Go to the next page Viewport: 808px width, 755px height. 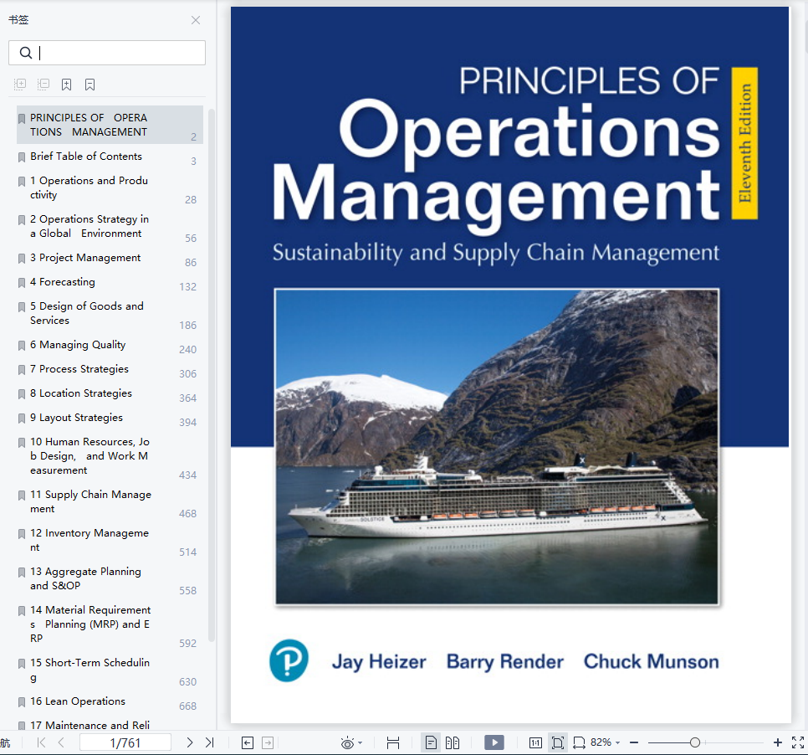click(x=190, y=742)
